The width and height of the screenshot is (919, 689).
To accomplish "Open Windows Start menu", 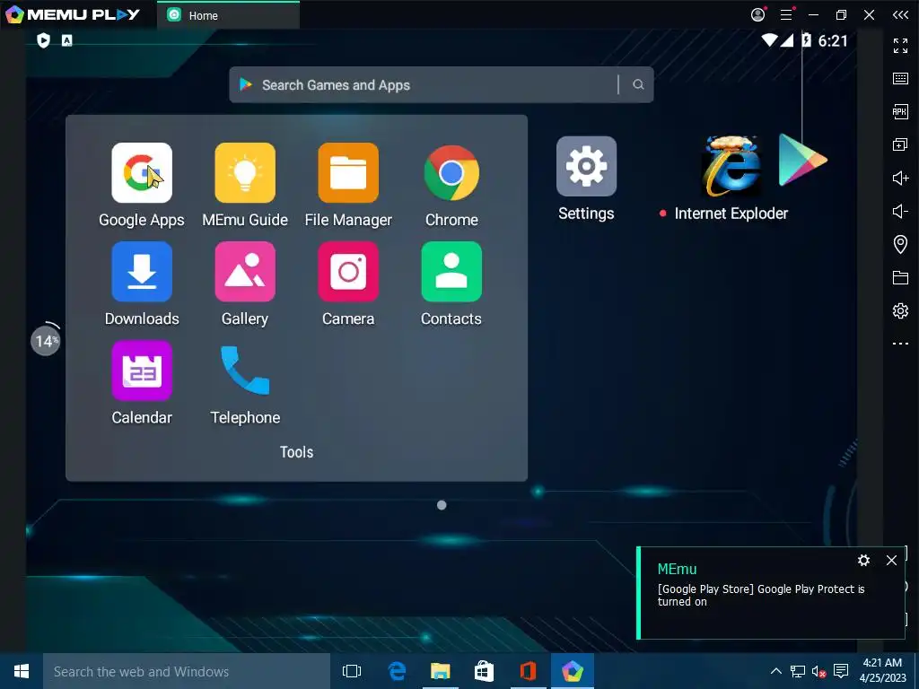I will 22,671.
